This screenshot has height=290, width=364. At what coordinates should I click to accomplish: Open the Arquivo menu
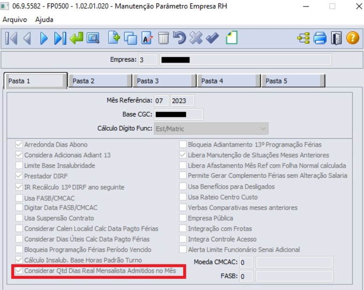tap(15, 20)
